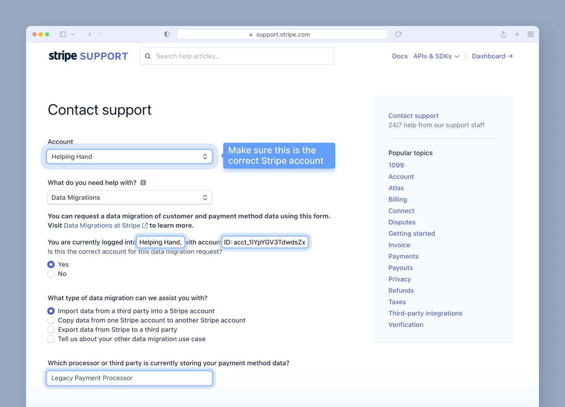Open the Disputes popular topic
The height and width of the screenshot is (407, 565).
coord(402,222)
